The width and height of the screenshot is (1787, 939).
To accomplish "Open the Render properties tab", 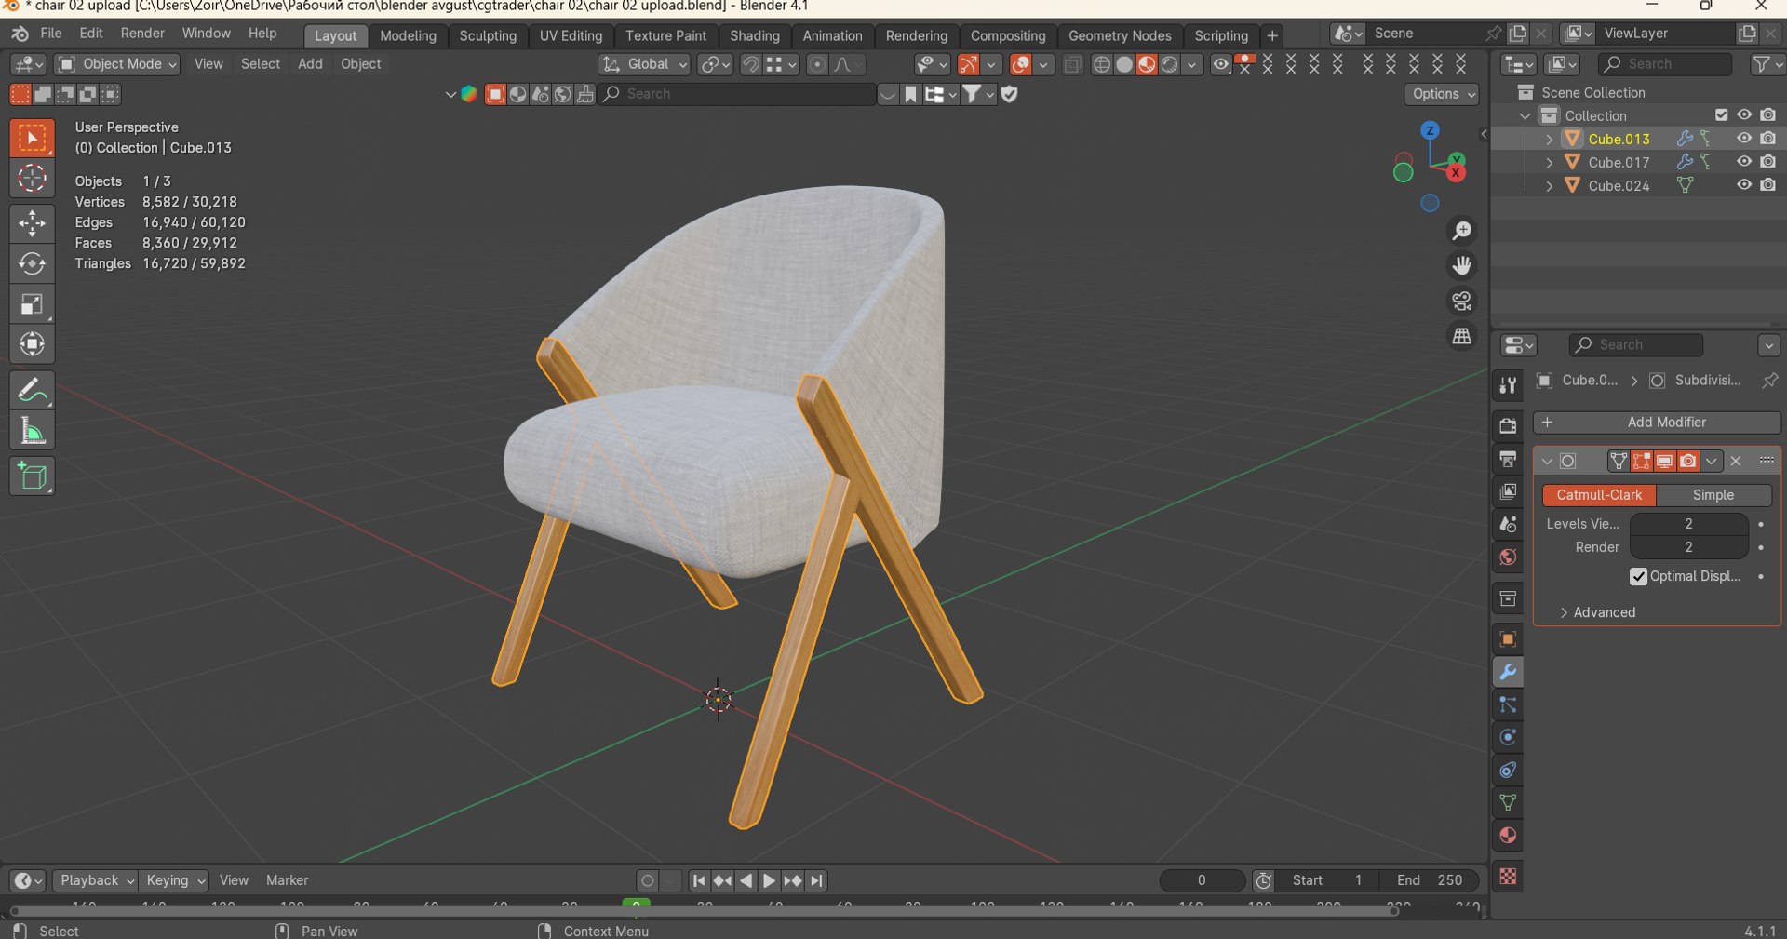I will click(x=1508, y=426).
